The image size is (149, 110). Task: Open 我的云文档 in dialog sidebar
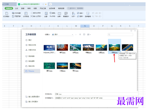pos(31,45)
